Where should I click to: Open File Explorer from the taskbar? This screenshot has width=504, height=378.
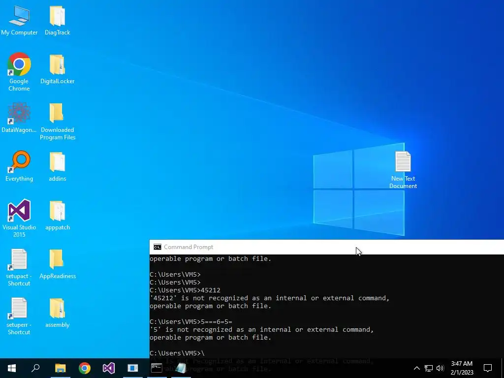[60, 368]
